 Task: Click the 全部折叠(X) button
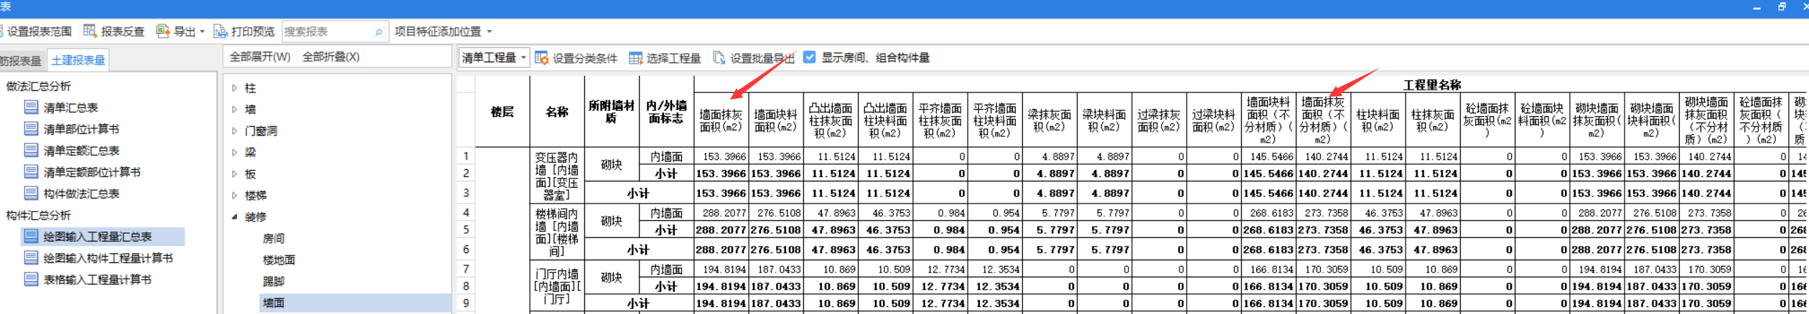point(331,57)
